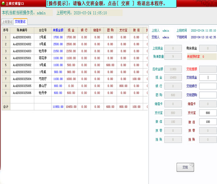Click the total 10450.00 in 合计 row

(71, 107)
